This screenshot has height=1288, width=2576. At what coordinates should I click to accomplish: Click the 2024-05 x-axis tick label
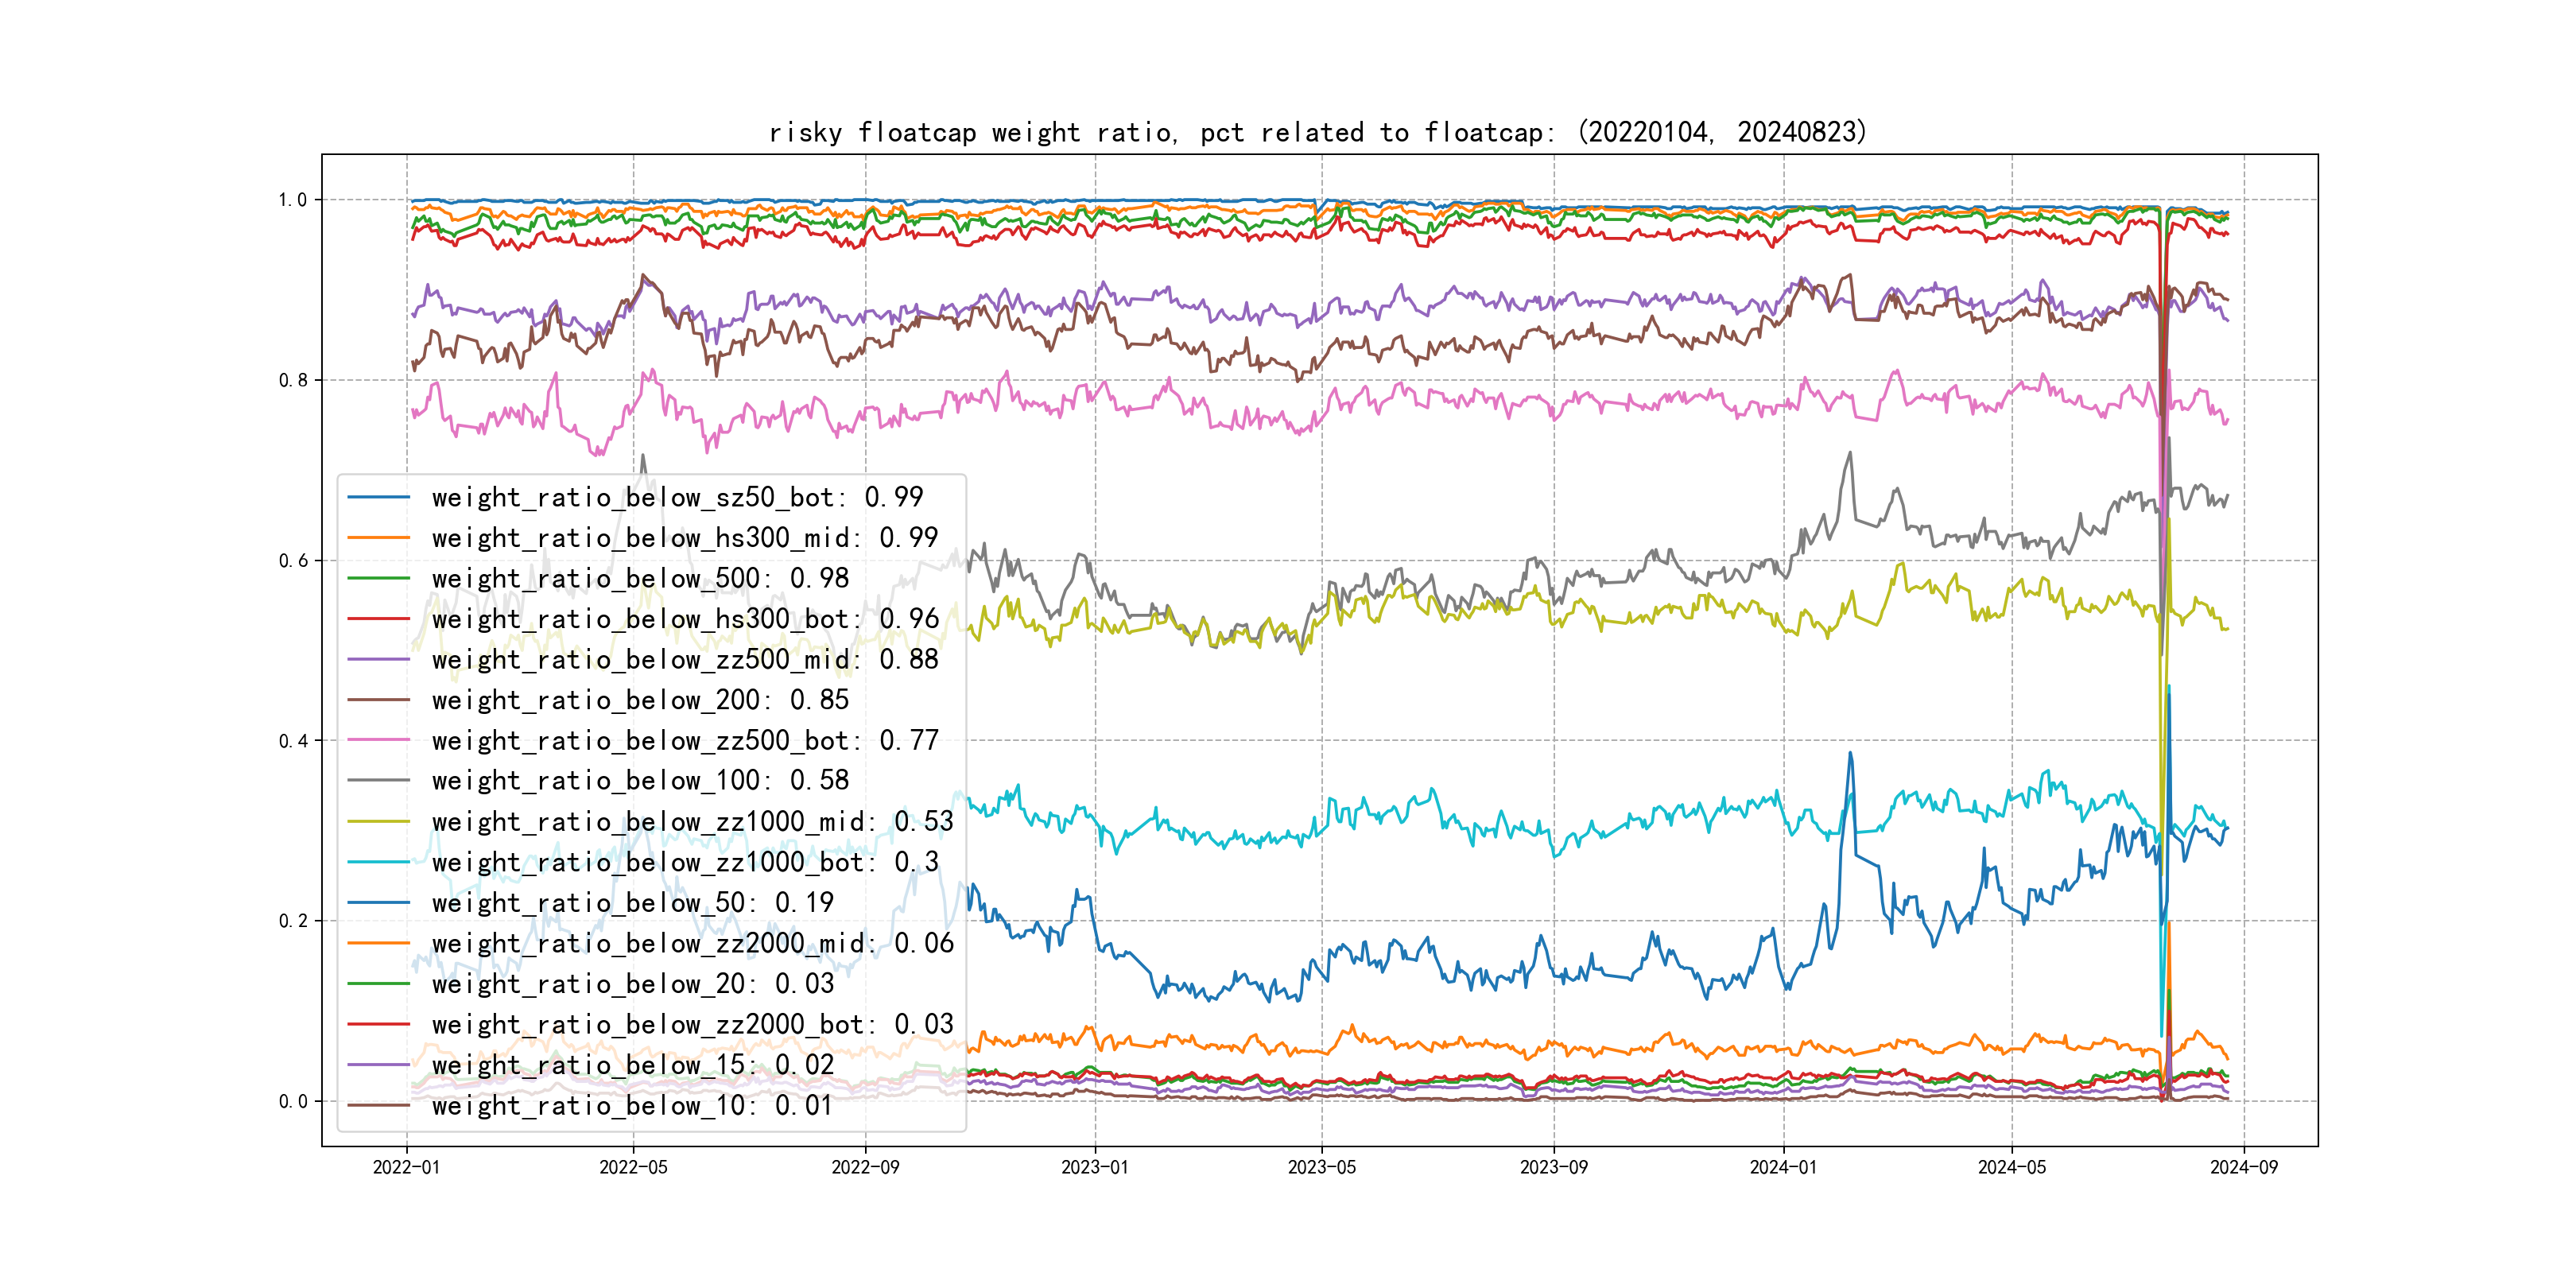tap(2011, 1167)
